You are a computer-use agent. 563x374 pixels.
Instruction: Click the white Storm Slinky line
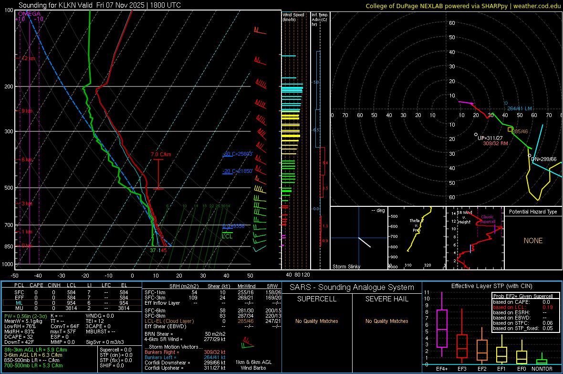click(365, 242)
